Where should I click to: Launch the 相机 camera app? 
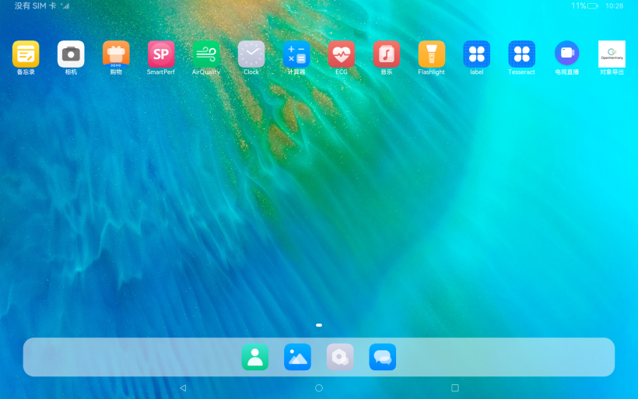[71, 54]
